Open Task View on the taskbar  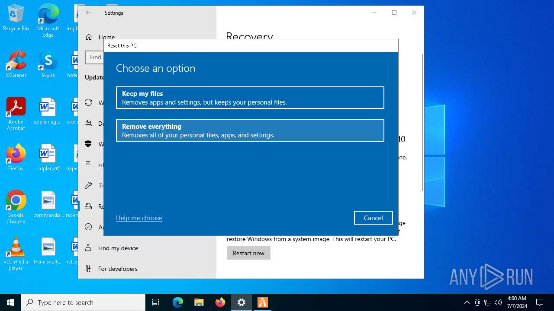coord(156,302)
